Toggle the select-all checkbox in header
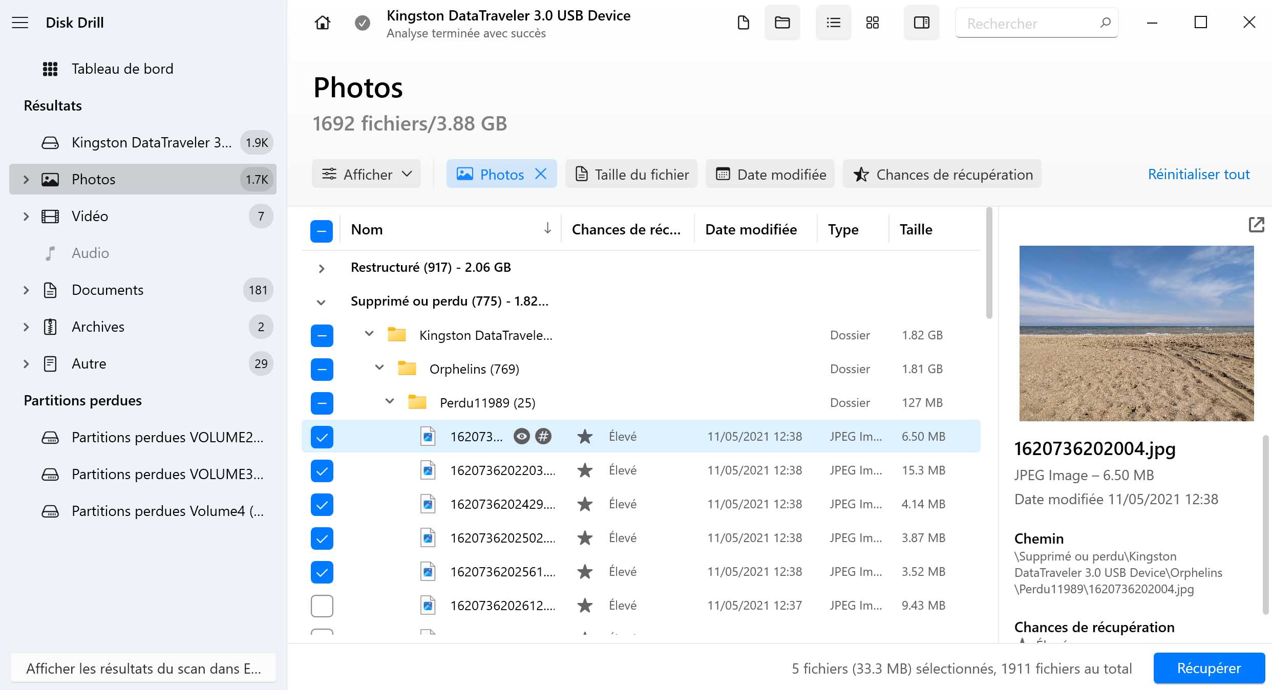The height and width of the screenshot is (690, 1272). pyautogui.click(x=322, y=230)
